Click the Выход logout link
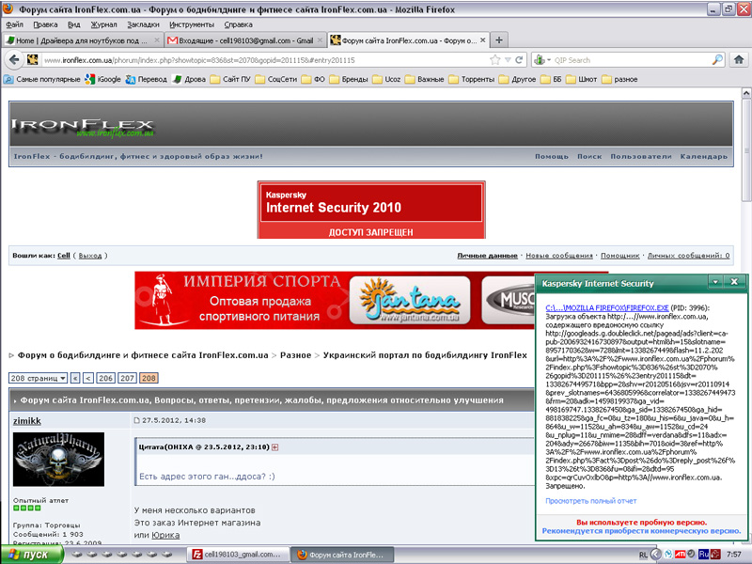 (x=90, y=255)
